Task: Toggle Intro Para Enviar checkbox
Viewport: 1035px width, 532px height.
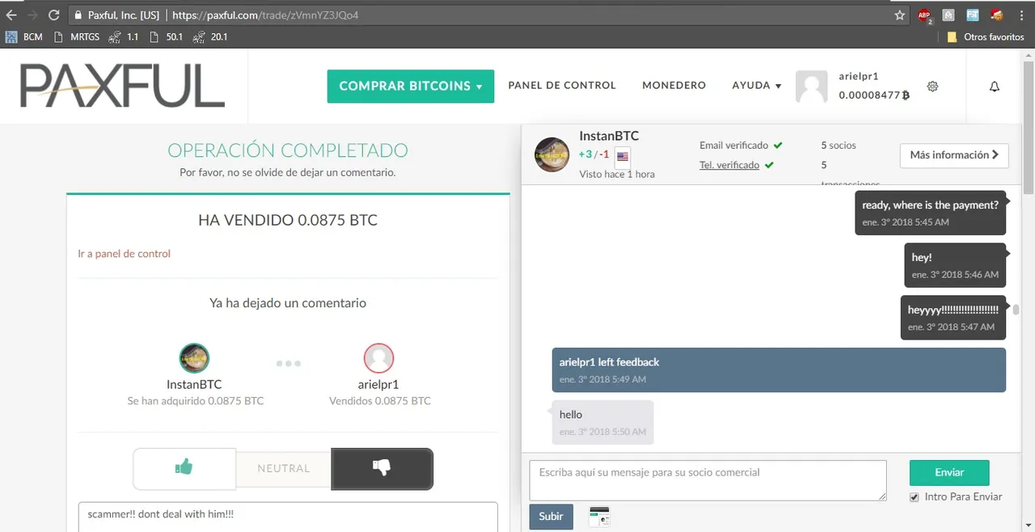Action: tap(915, 496)
